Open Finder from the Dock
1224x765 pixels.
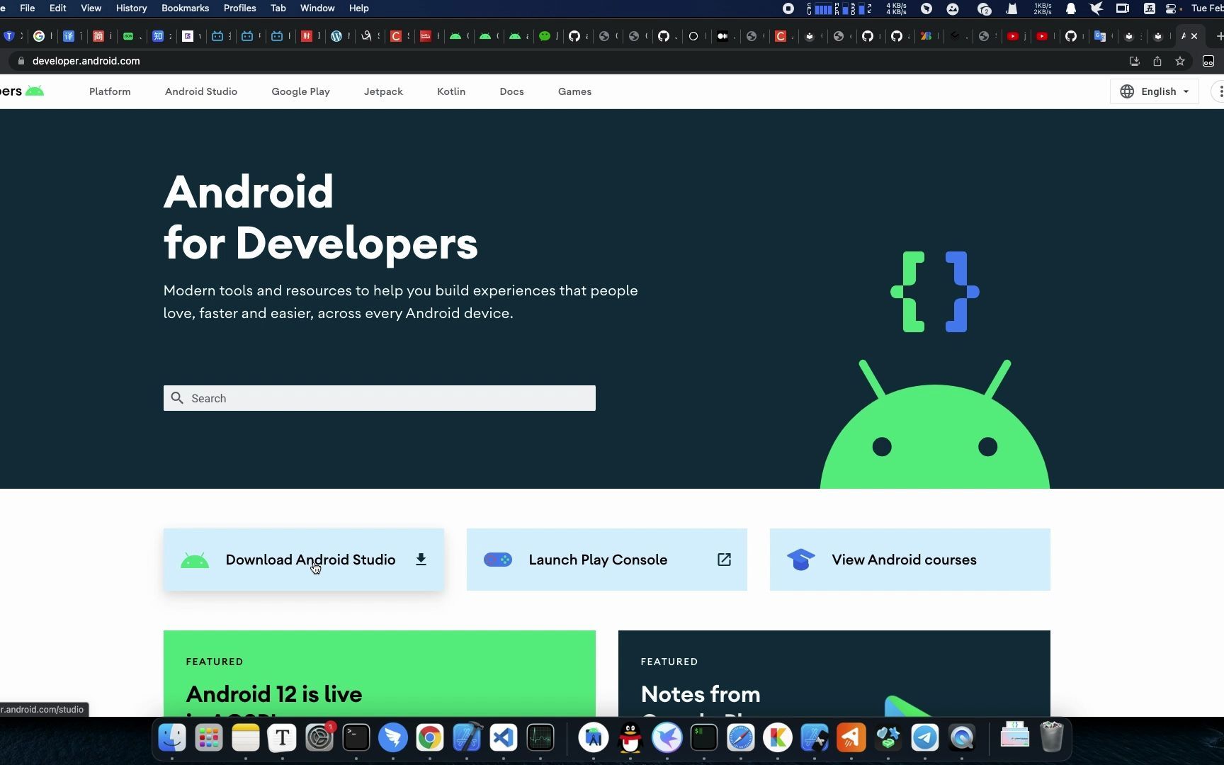[x=172, y=738]
